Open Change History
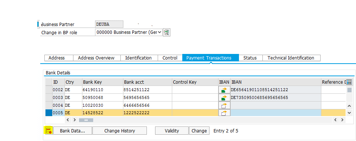Viewport: 356px width, 141px height. click(x=120, y=131)
